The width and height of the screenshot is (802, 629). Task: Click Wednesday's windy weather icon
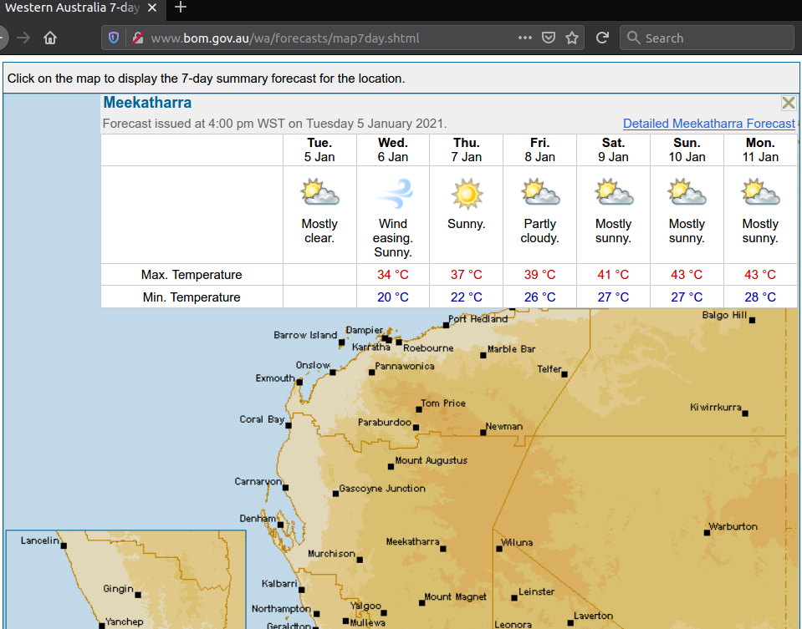coord(393,195)
